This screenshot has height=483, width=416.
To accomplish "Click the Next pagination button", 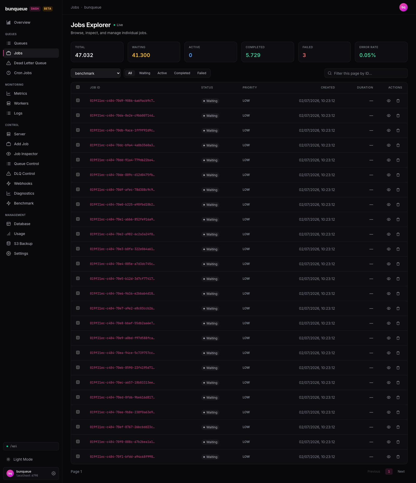I will (x=401, y=472).
